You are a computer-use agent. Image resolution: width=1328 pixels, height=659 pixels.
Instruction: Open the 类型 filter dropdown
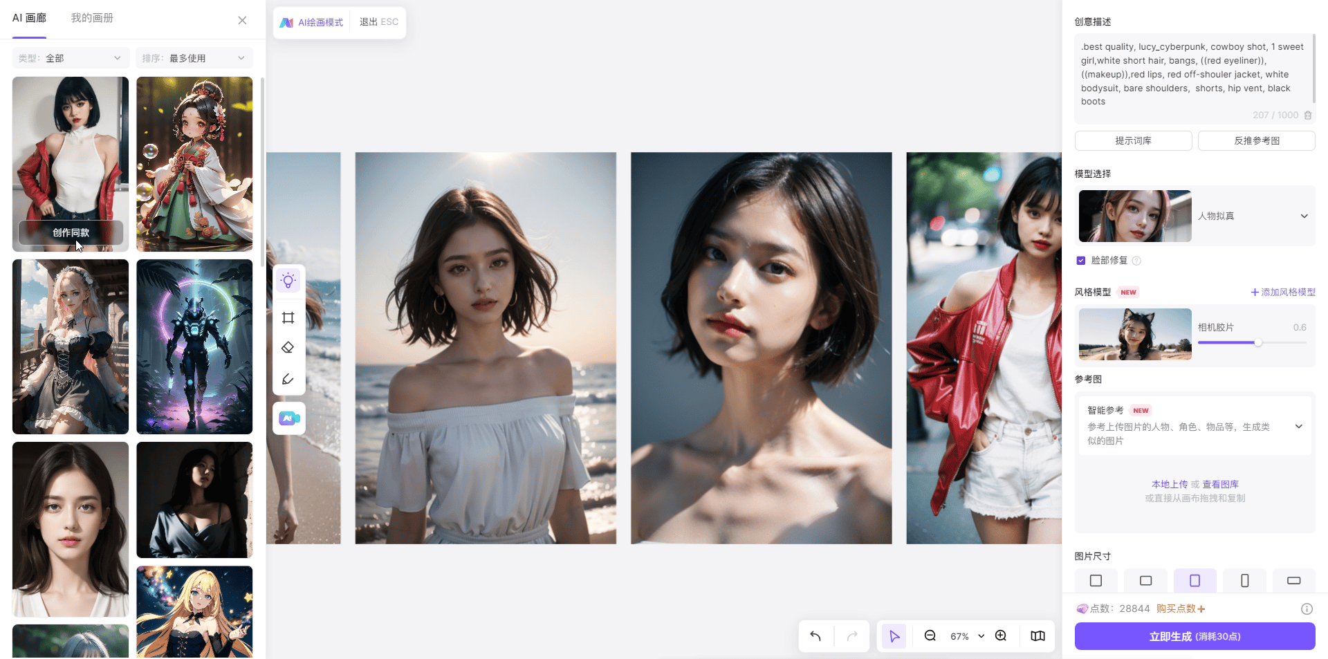tap(70, 58)
